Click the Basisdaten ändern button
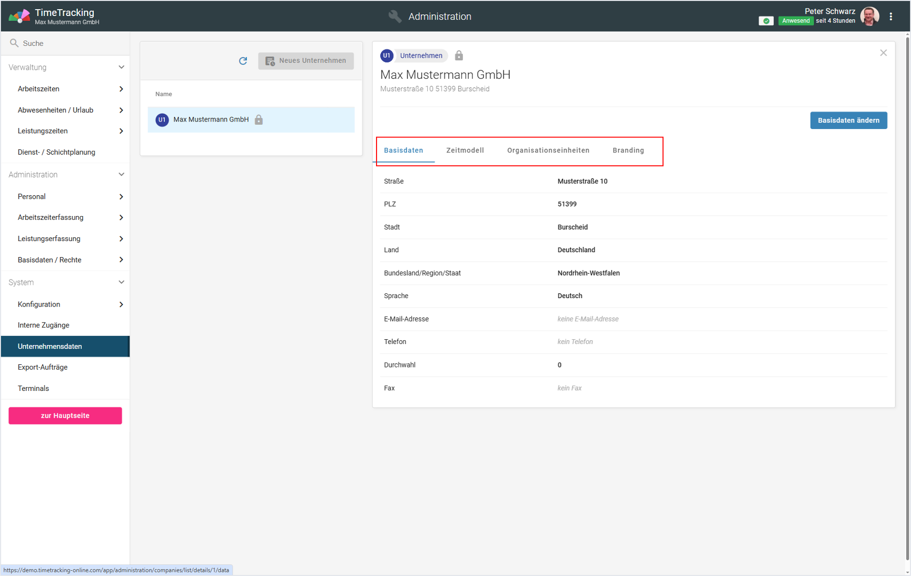 pos(848,121)
